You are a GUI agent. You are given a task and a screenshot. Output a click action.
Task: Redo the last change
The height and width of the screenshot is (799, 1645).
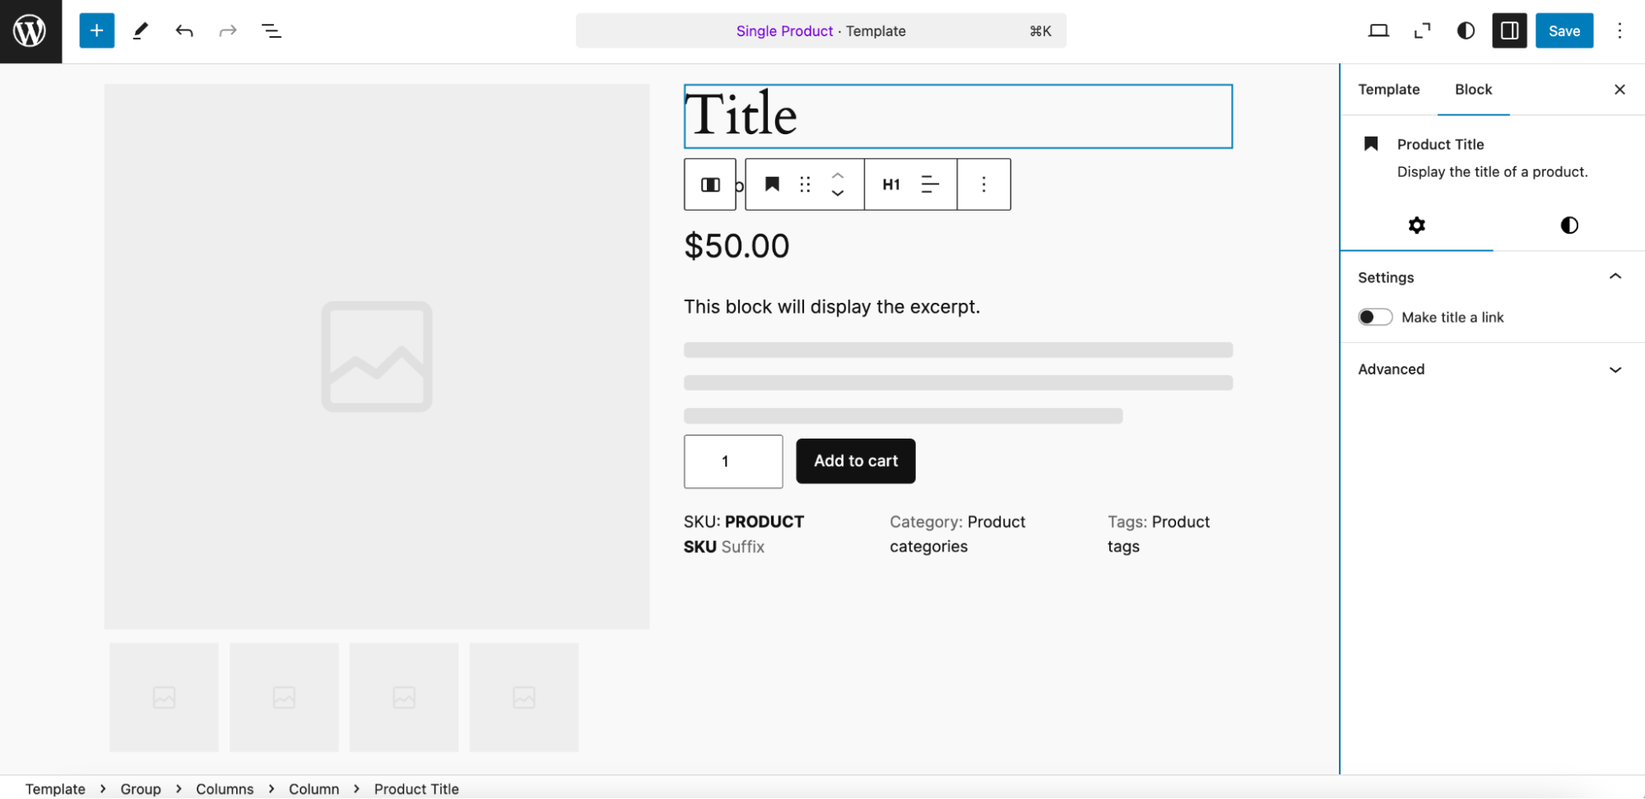(228, 31)
